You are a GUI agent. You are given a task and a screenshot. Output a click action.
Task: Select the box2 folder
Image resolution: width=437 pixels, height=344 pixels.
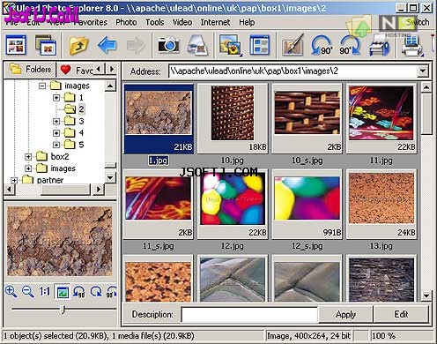[60, 156]
